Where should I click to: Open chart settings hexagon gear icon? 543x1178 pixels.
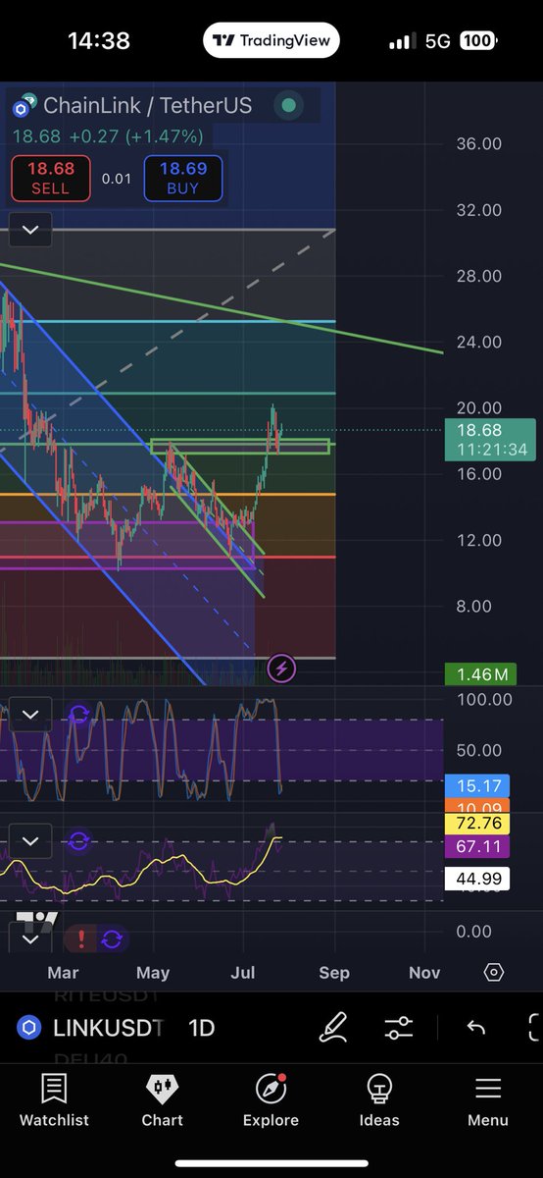[494, 972]
